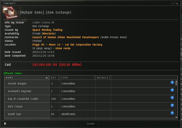Screen dimensions: 182x128
Task: Click quantity 85 for Bandit Spur
Action: [x=53, y=114]
